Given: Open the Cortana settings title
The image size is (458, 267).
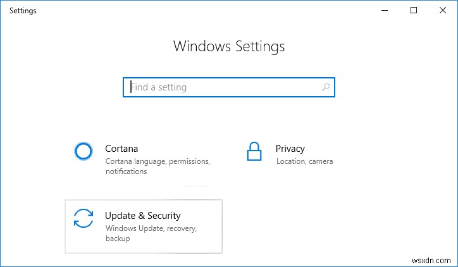Looking at the screenshot, I should click(x=121, y=149).
